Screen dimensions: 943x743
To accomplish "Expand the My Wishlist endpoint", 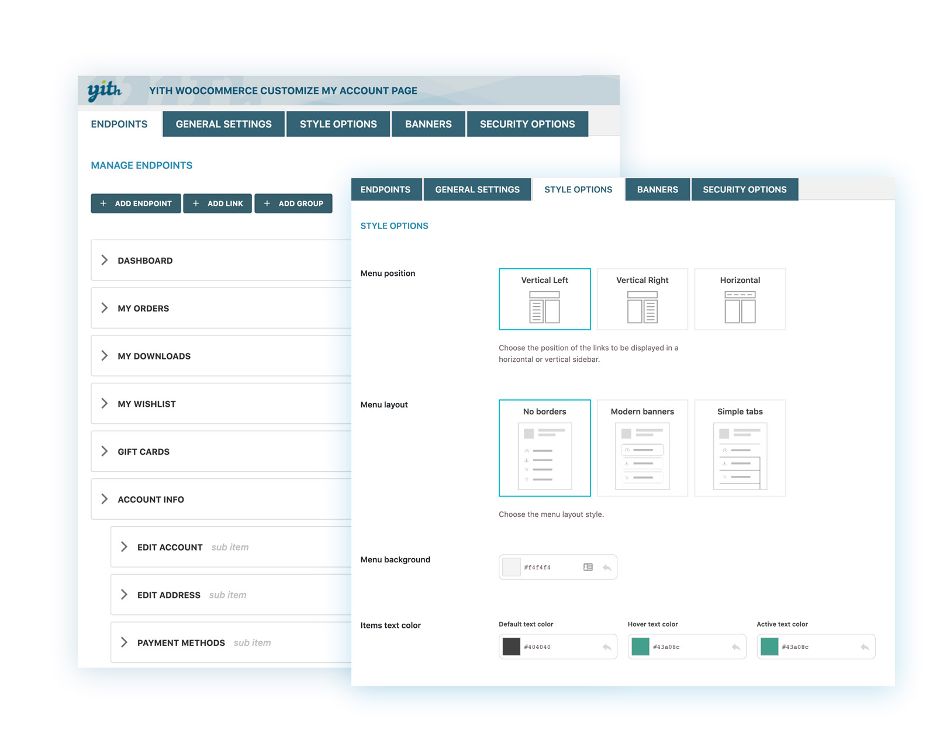I will (105, 403).
